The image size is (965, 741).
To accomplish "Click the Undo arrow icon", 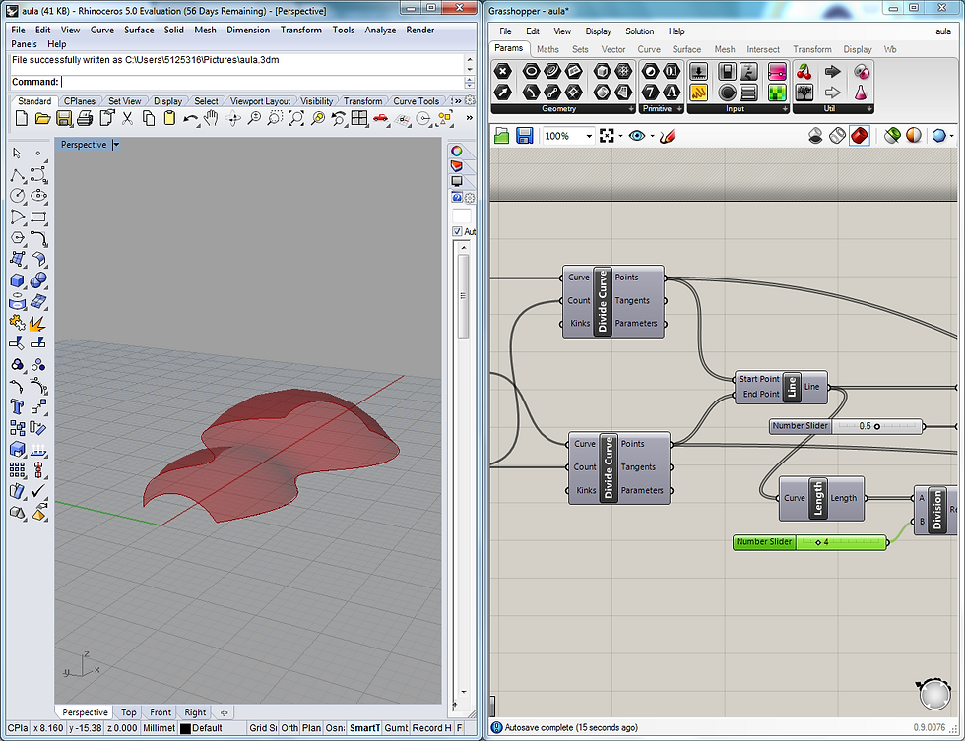I will click(191, 119).
